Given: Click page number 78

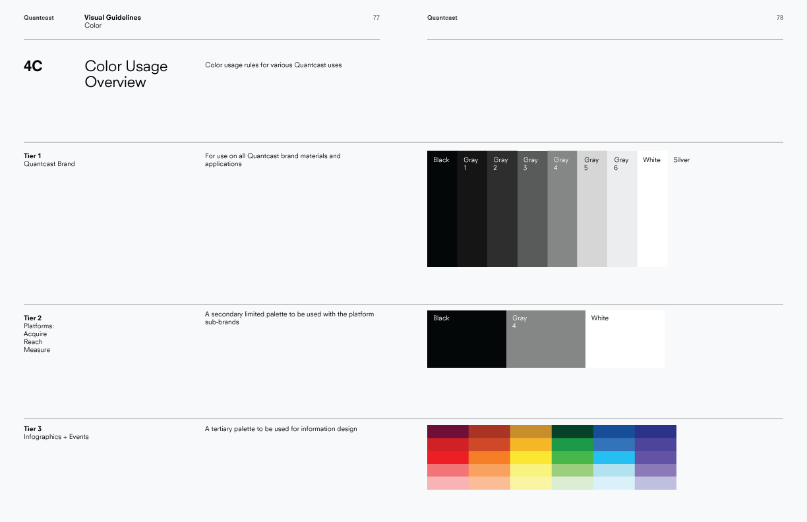Looking at the screenshot, I should 780,18.
